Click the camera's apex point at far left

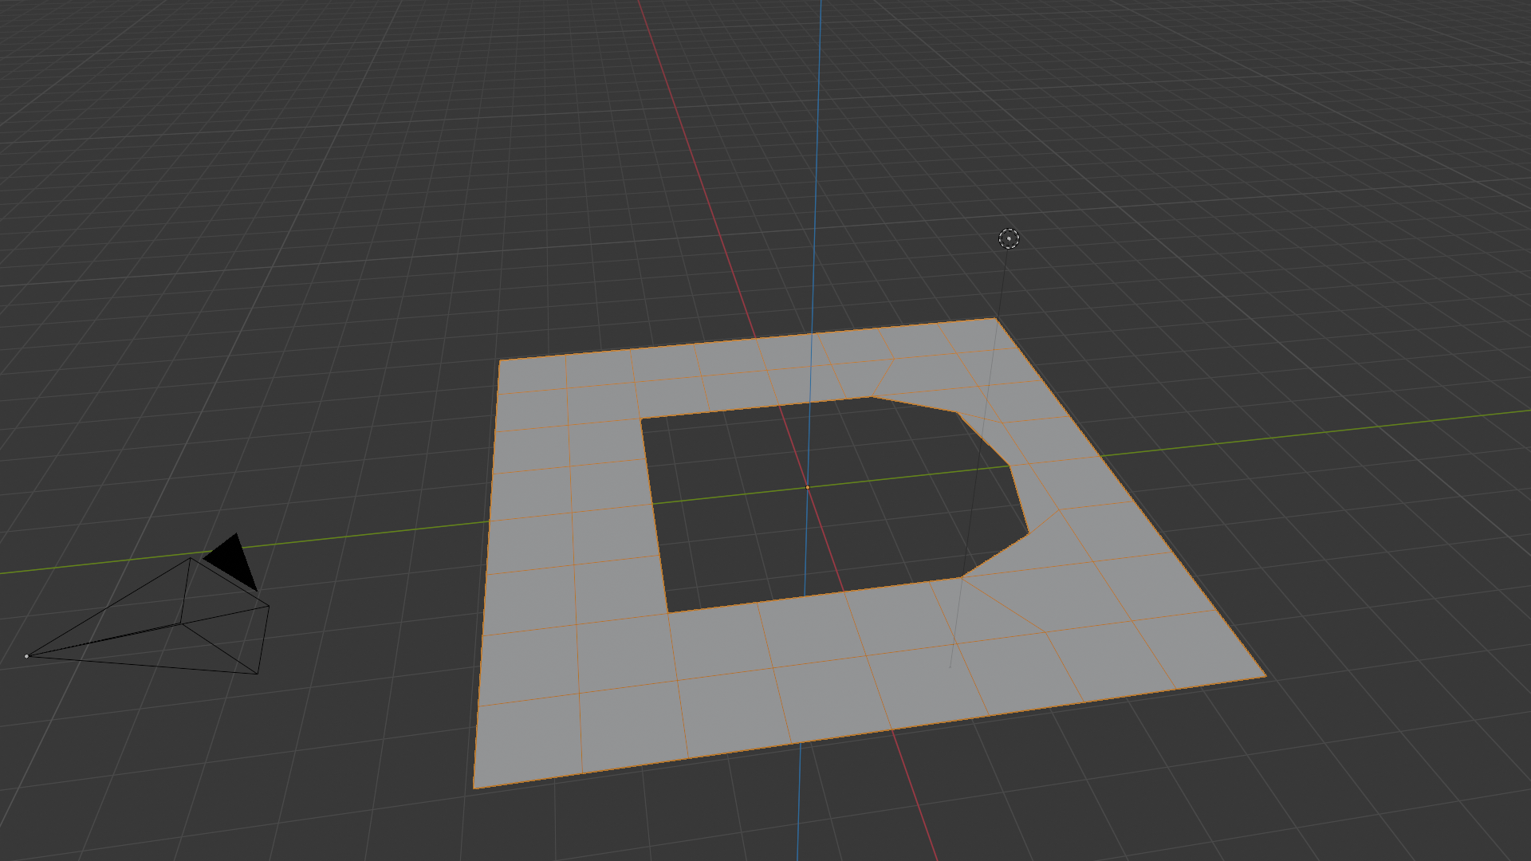pos(27,656)
